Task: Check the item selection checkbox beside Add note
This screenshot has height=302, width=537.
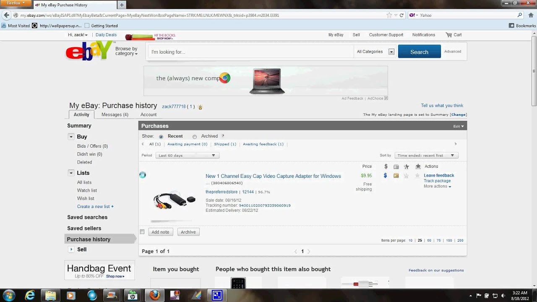Action: click(142, 232)
